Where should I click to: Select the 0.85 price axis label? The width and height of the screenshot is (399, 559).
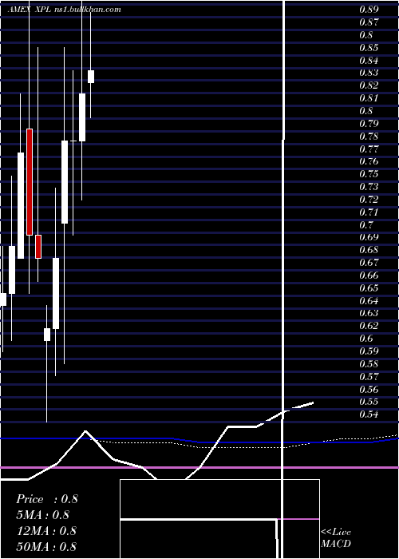coord(369,47)
